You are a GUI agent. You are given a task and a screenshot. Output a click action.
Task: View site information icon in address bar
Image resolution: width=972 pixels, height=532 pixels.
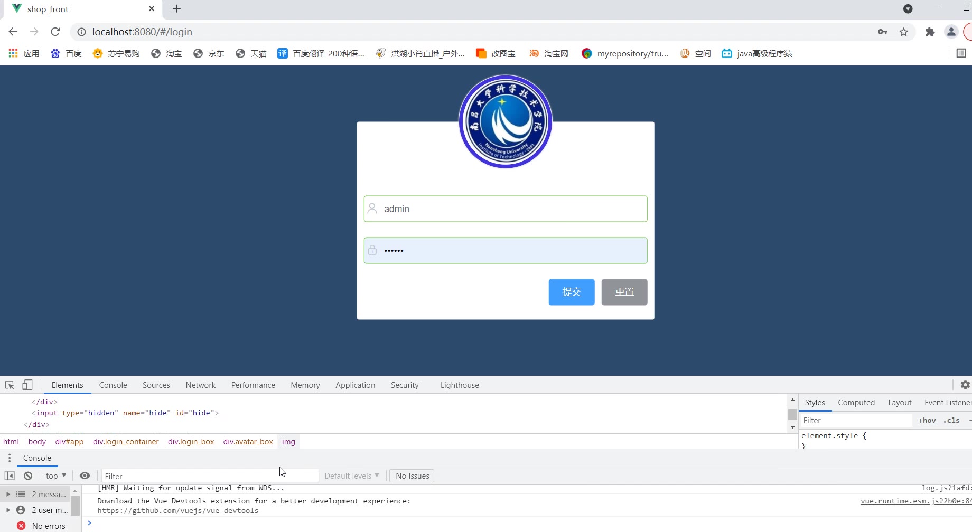[81, 32]
